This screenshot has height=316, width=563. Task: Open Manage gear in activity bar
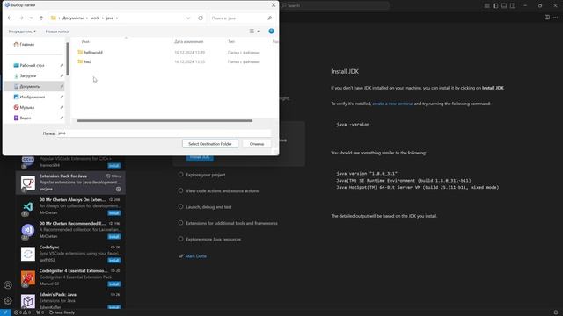[x=8, y=301]
